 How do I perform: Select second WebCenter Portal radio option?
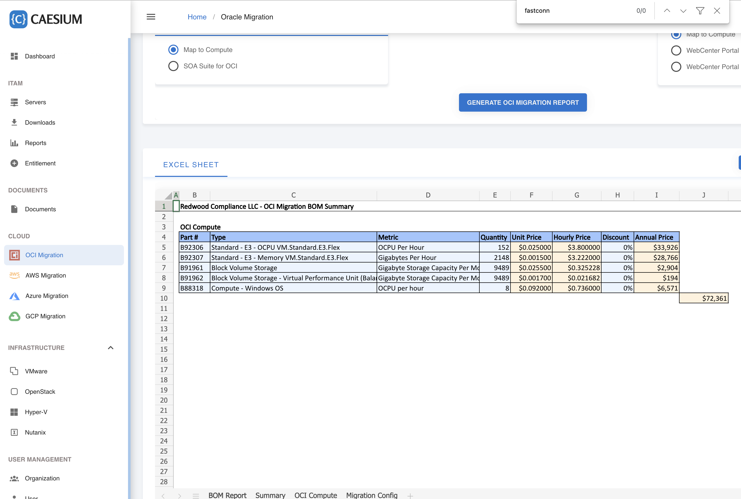[x=676, y=67]
